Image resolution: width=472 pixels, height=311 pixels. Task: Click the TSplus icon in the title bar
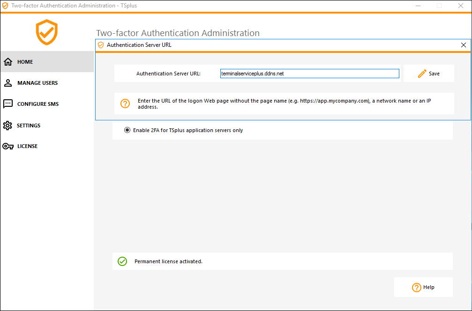(x=5, y=6)
